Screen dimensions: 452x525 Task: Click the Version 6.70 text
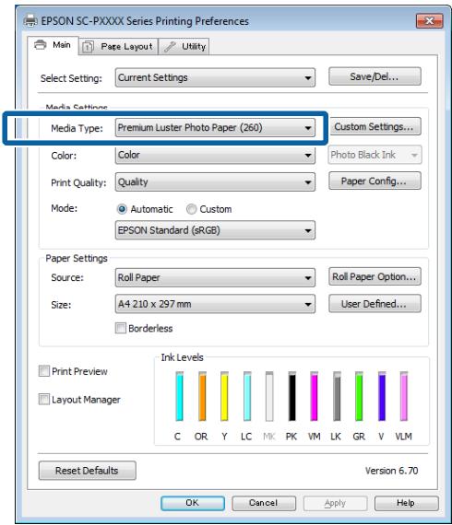point(391,471)
